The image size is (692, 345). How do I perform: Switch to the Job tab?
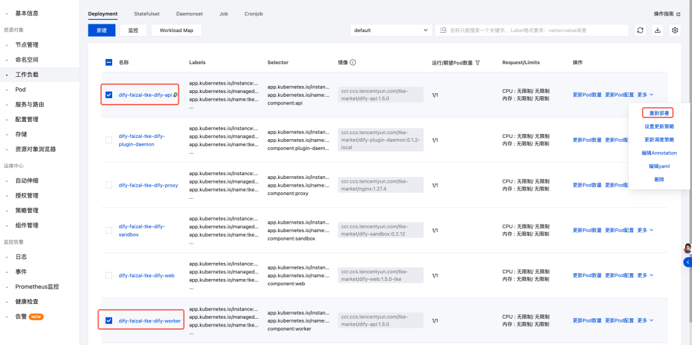[224, 13]
